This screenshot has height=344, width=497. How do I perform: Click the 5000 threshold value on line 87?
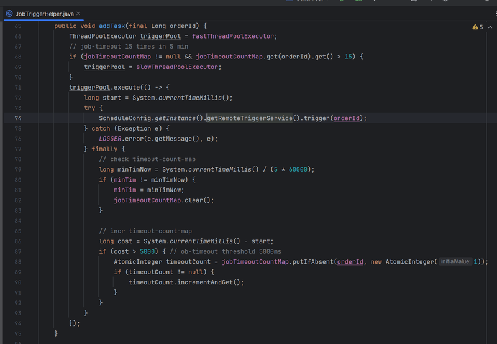click(x=147, y=252)
